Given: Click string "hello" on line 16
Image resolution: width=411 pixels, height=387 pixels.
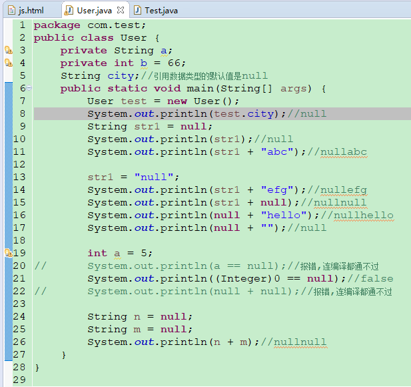Looking at the screenshot, I should [x=284, y=215].
